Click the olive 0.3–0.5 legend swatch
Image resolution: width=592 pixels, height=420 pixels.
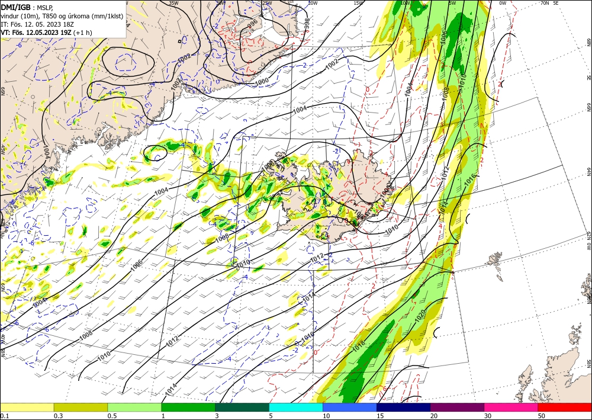[81, 407]
